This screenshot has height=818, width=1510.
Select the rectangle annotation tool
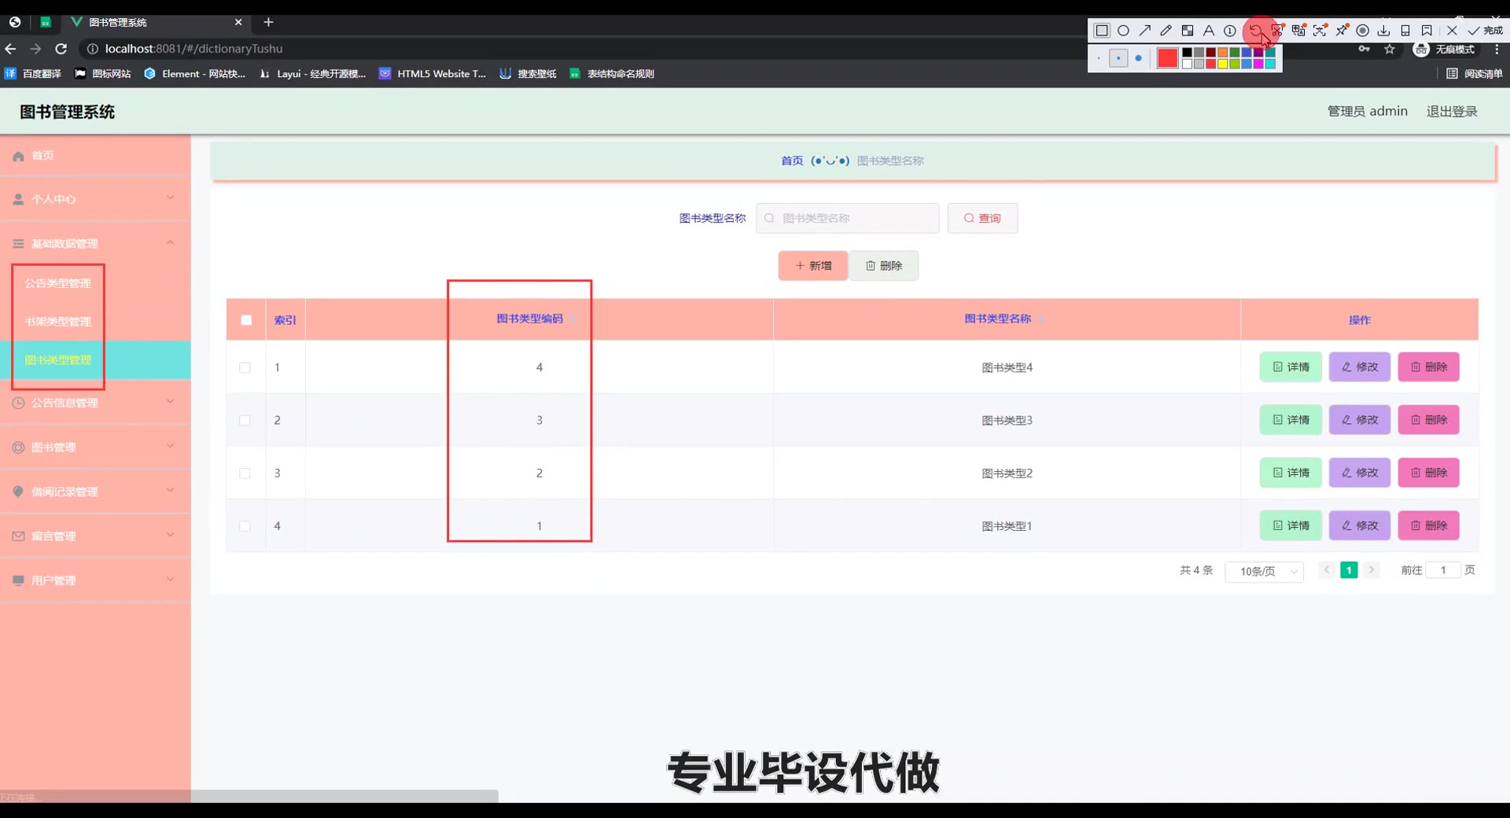point(1102,31)
